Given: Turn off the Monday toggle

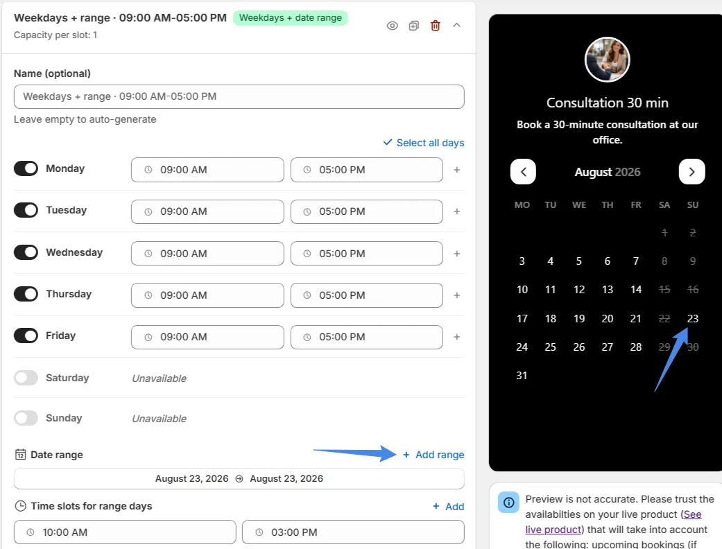Looking at the screenshot, I should click(26, 168).
